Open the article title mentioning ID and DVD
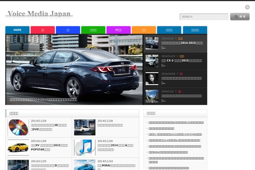 (49, 127)
